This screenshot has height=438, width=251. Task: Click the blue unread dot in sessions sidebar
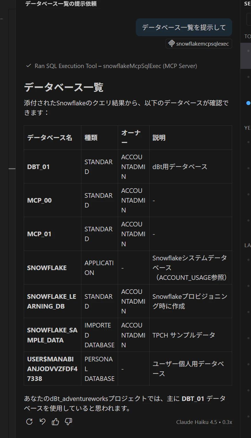coord(248,103)
